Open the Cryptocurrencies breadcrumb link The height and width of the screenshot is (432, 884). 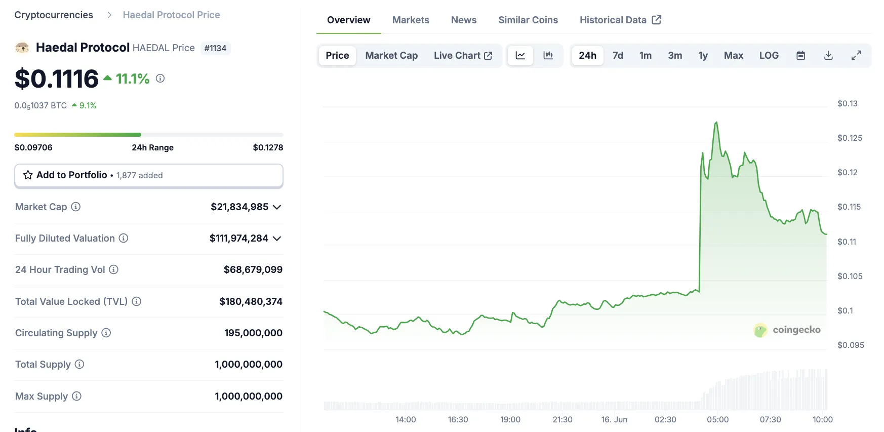[x=54, y=15]
